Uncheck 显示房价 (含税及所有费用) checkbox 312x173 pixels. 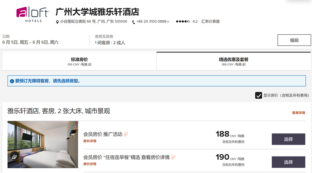258,95
